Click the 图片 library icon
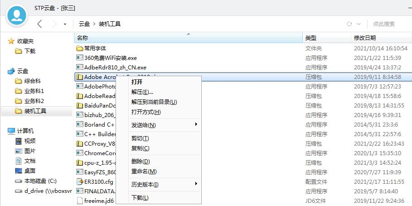This screenshot has height=206, width=412. coord(19,151)
